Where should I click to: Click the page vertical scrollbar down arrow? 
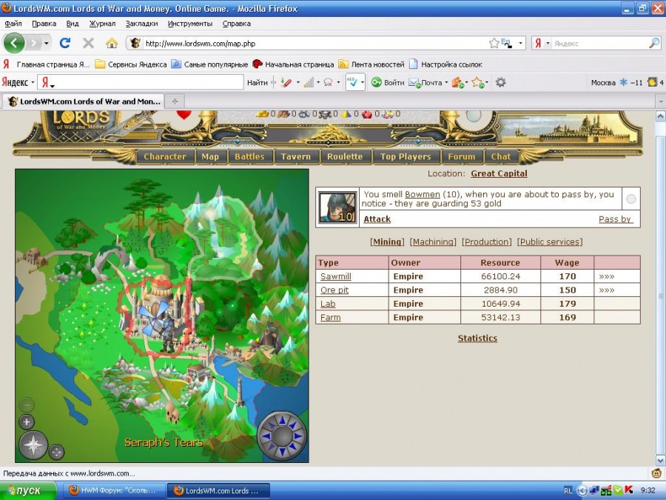661,461
